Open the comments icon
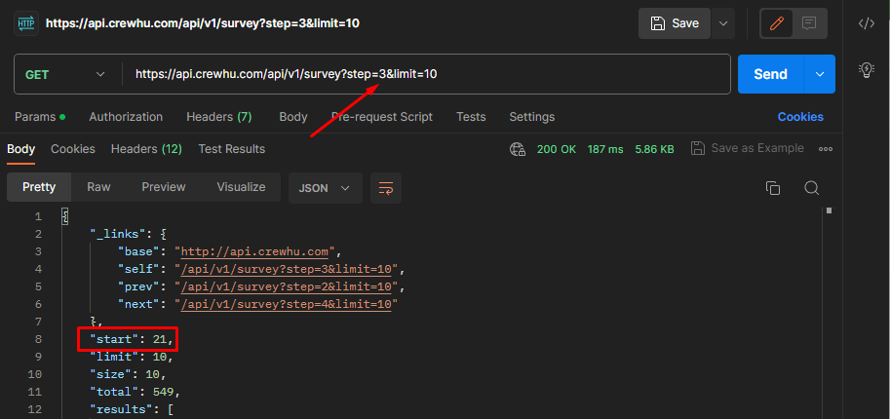The width and height of the screenshot is (890, 419). pyautogui.click(x=809, y=23)
